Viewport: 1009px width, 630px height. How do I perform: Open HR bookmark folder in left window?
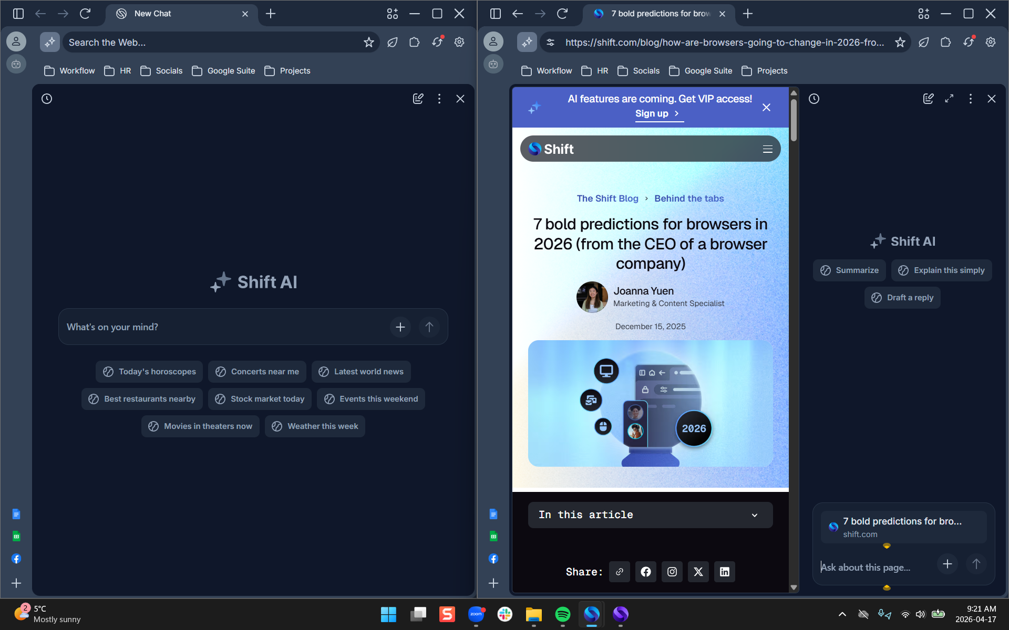point(118,71)
